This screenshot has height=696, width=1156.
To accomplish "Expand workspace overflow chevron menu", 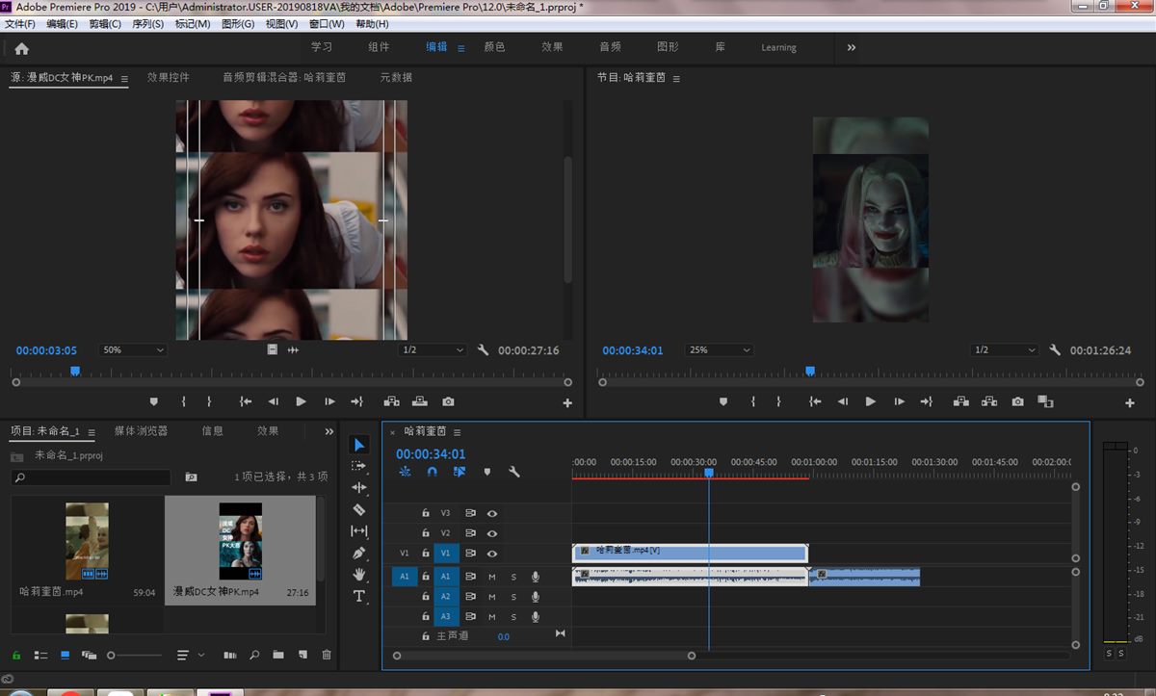I will click(851, 47).
